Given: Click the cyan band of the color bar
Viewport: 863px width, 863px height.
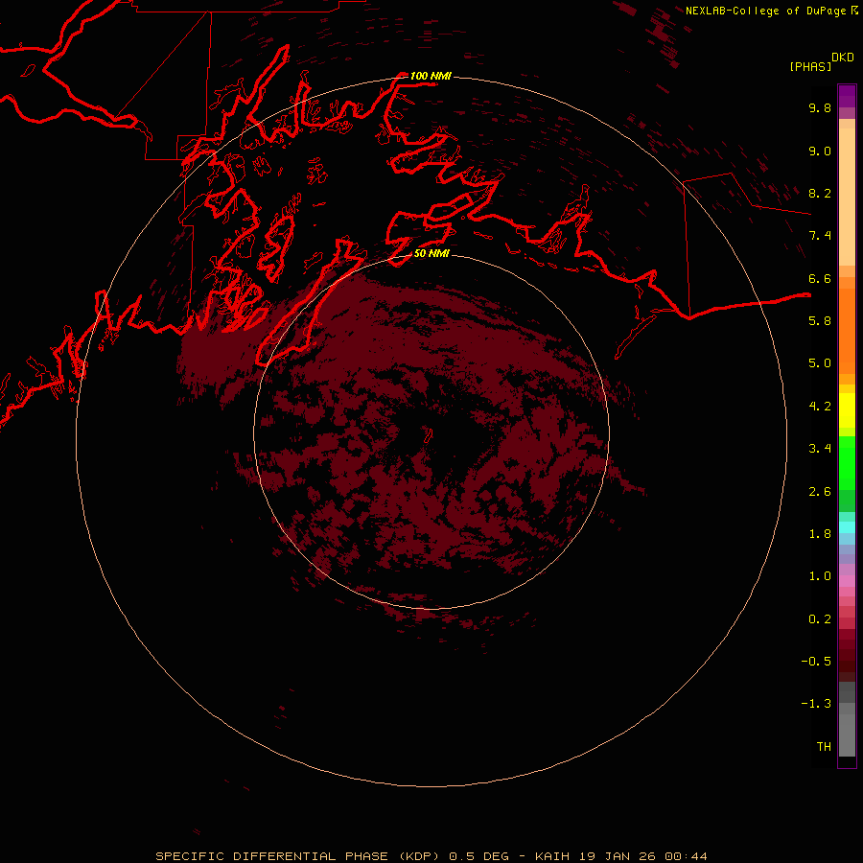Looking at the screenshot, I should pyautogui.click(x=847, y=527).
